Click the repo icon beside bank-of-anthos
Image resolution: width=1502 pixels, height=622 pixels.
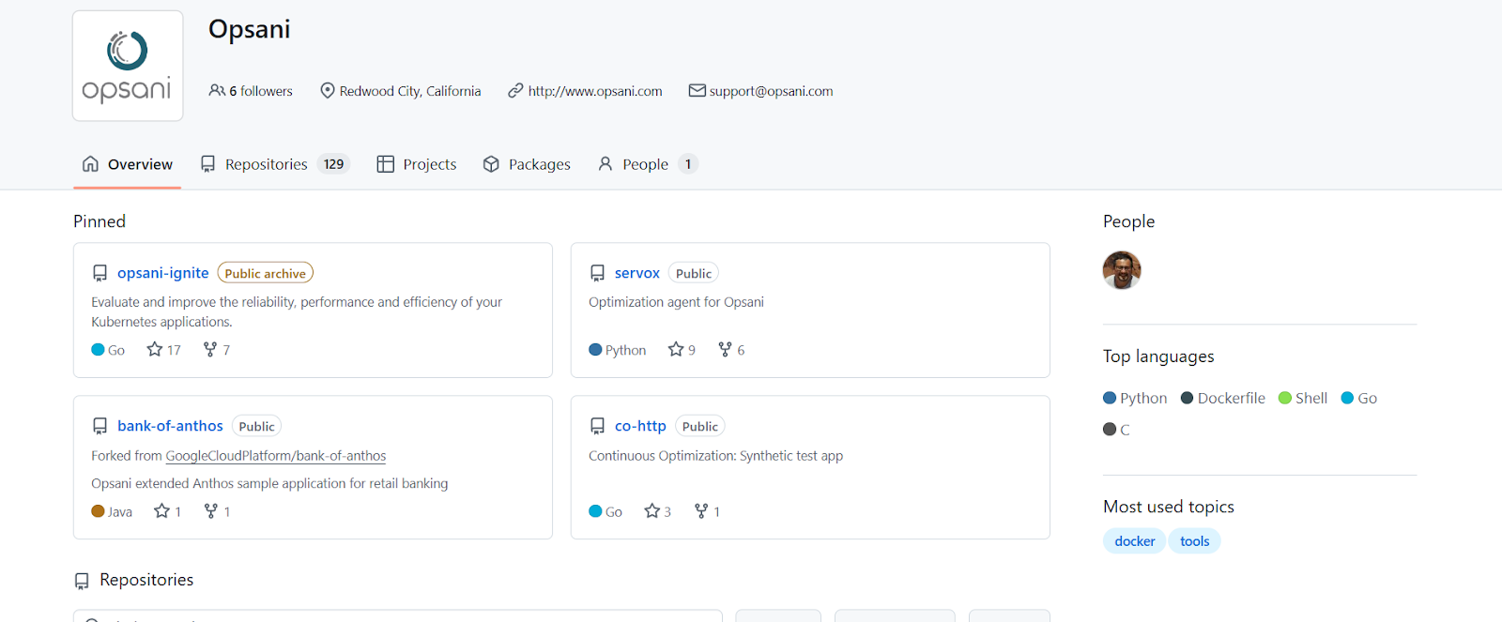tap(100, 426)
